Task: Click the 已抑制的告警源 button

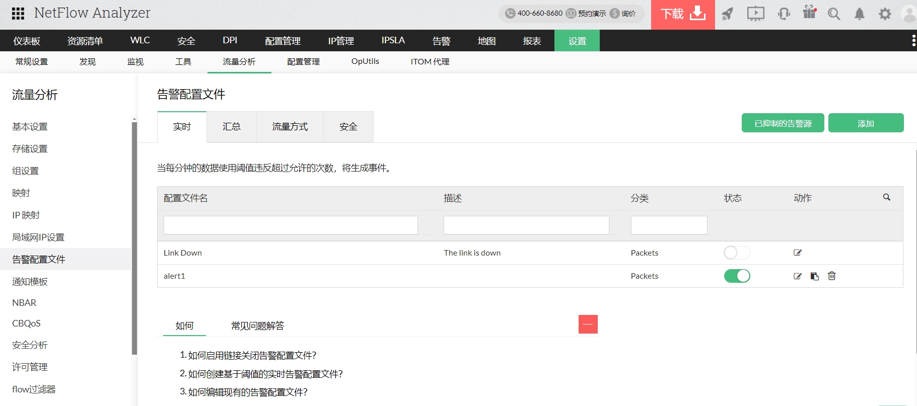Action: (783, 123)
